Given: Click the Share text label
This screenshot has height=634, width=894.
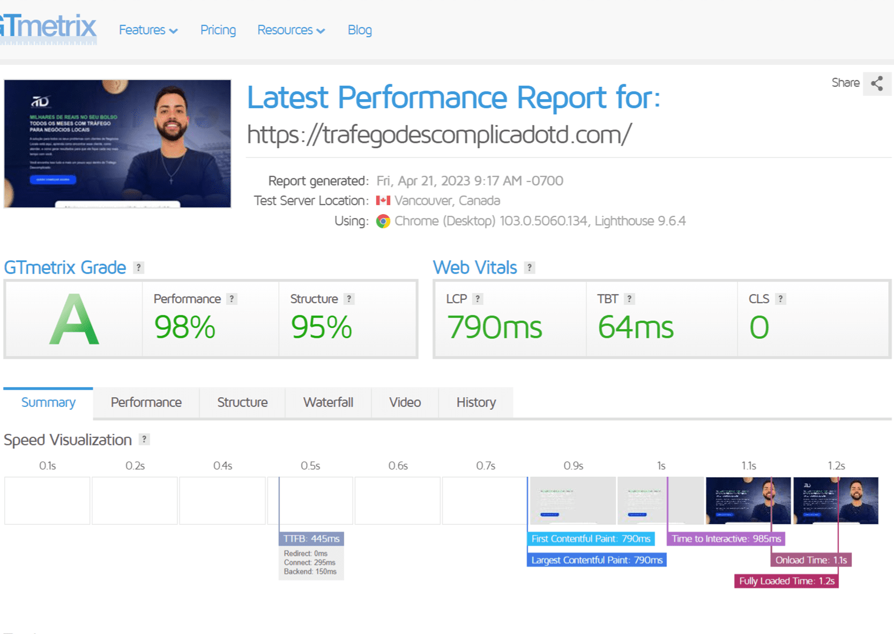Looking at the screenshot, I should click(x=845, y=82).
